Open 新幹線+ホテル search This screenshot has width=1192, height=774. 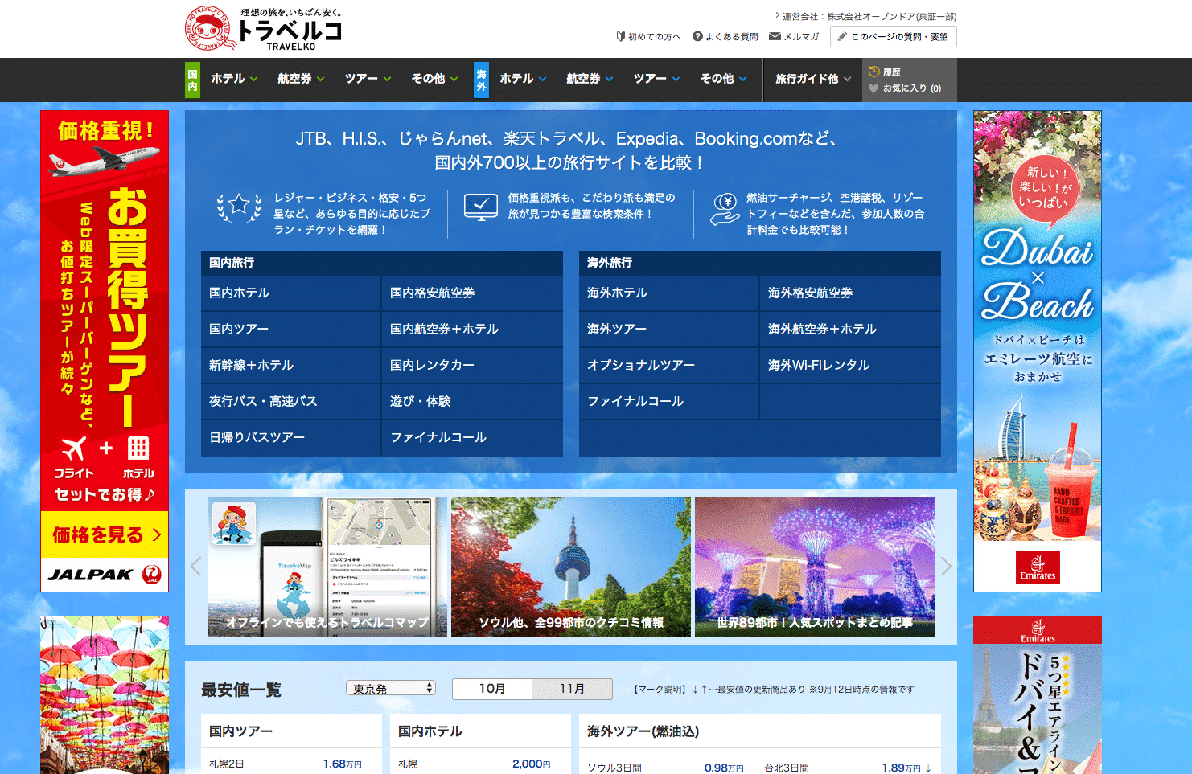pos(290,366)
